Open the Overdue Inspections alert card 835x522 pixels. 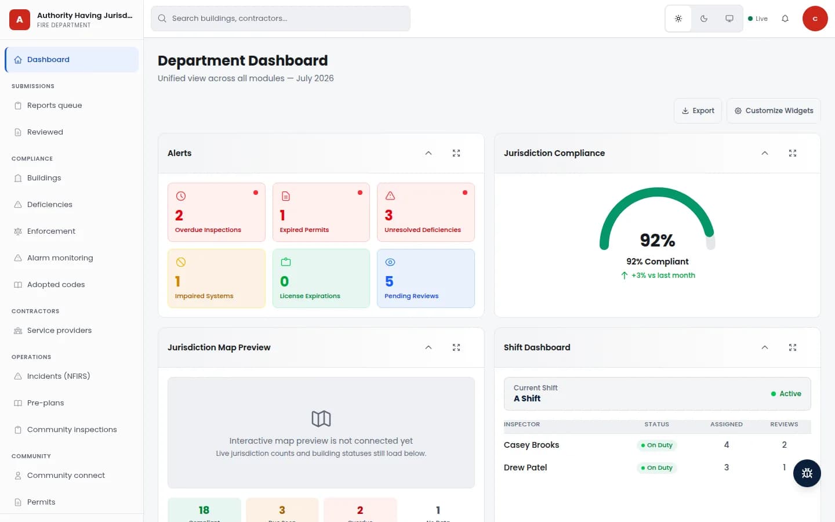click(x=216, y=212)
